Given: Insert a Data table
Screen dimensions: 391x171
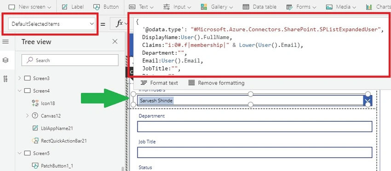Looking at the screenshot, I should 259,7.
